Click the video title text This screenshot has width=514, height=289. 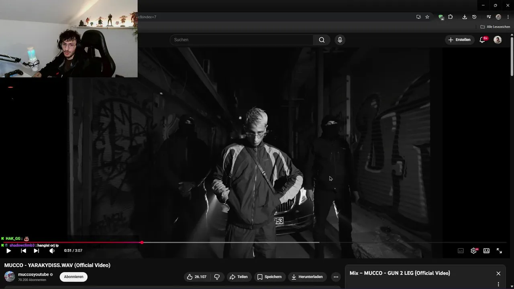coord(57,265)
